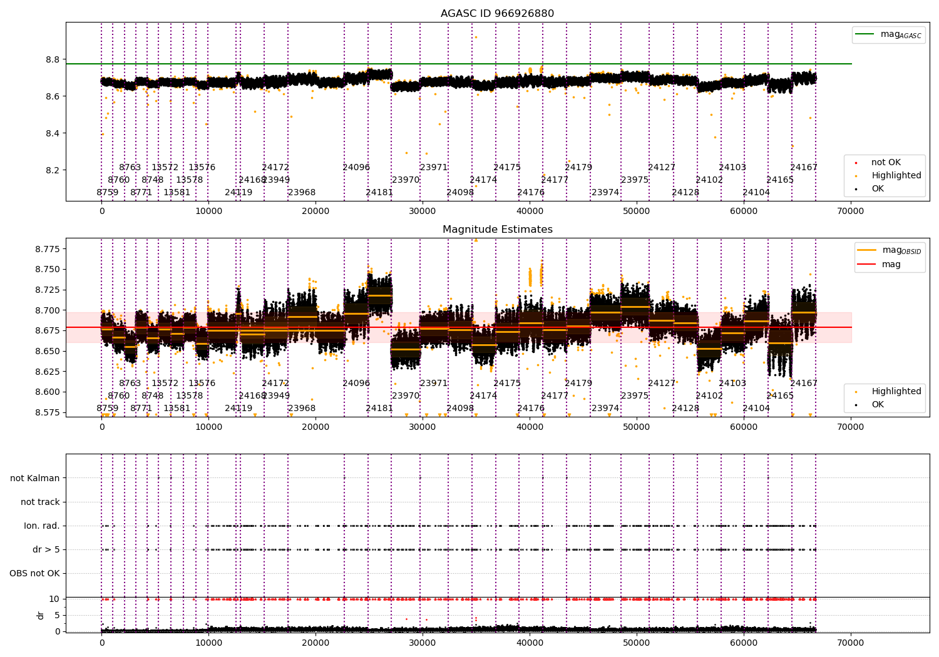Click the 8.775 y-tick in middle plot
This screenshot has height=657, width=939.
coord(47,249)
